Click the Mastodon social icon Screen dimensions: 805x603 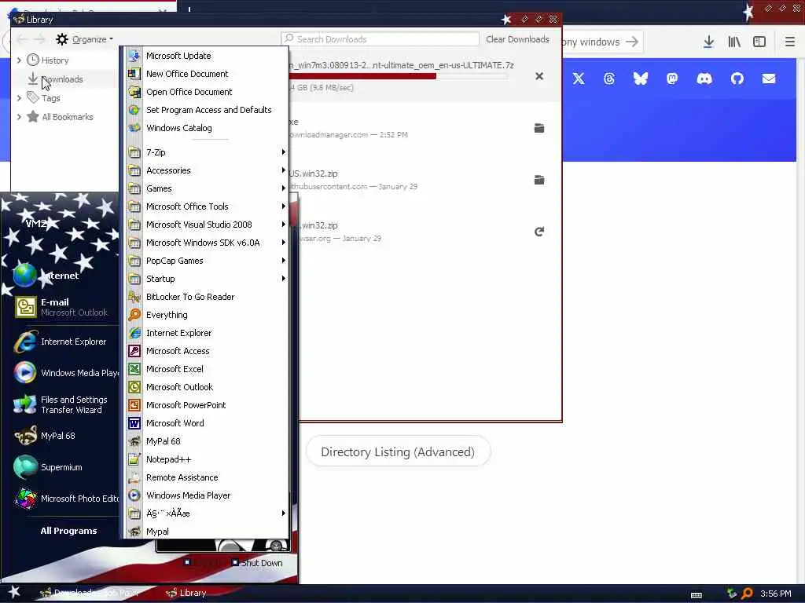coord(672,79)
